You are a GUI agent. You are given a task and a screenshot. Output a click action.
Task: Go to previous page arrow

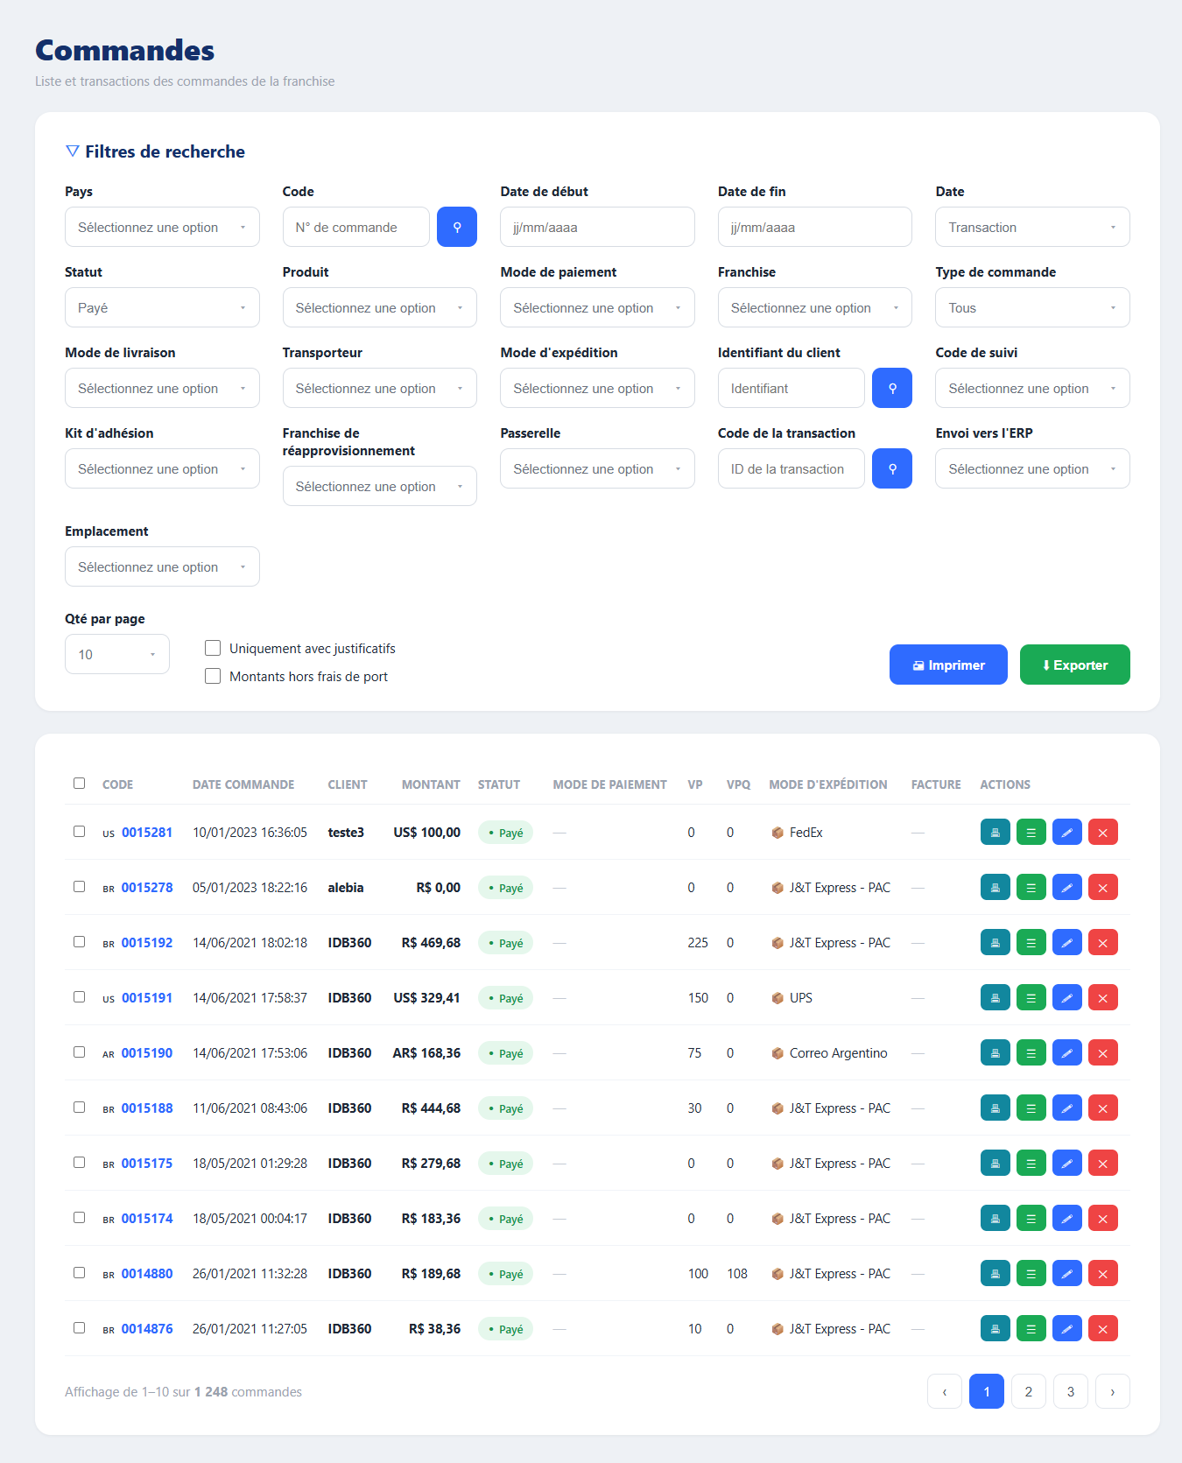[945, 1391]
